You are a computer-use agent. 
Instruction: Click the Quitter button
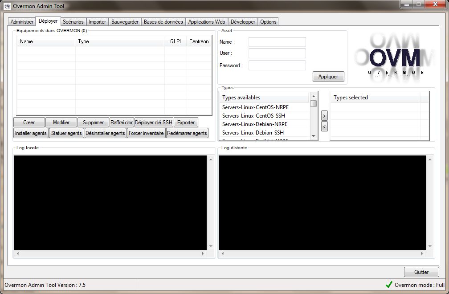click(421, 272)
